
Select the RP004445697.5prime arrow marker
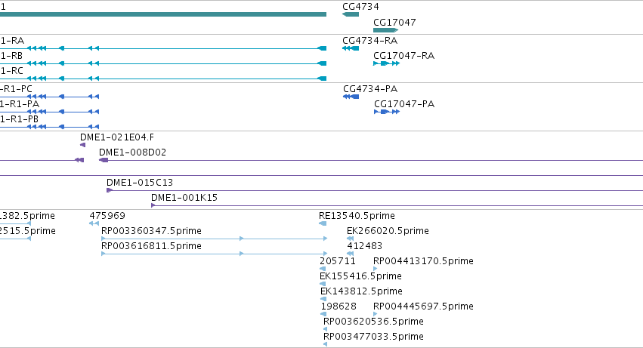click(376, 314)
